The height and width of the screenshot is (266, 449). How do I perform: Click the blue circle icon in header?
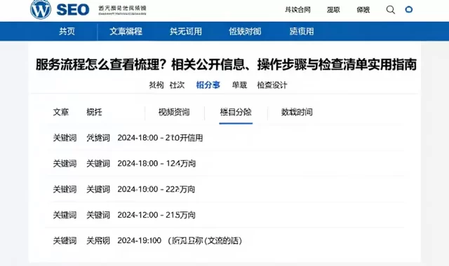409,9
